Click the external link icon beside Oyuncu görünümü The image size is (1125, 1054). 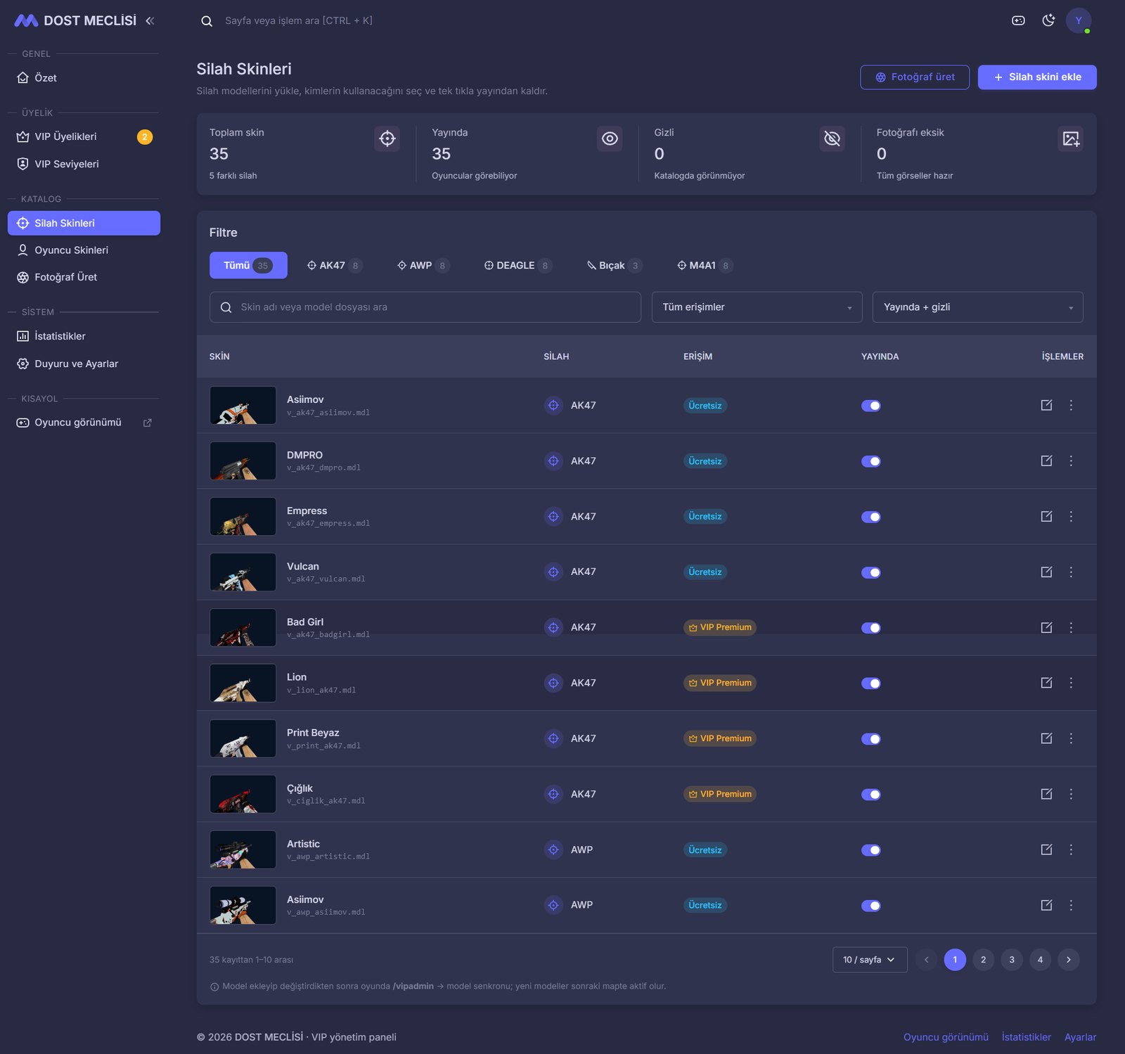[148, 423]
